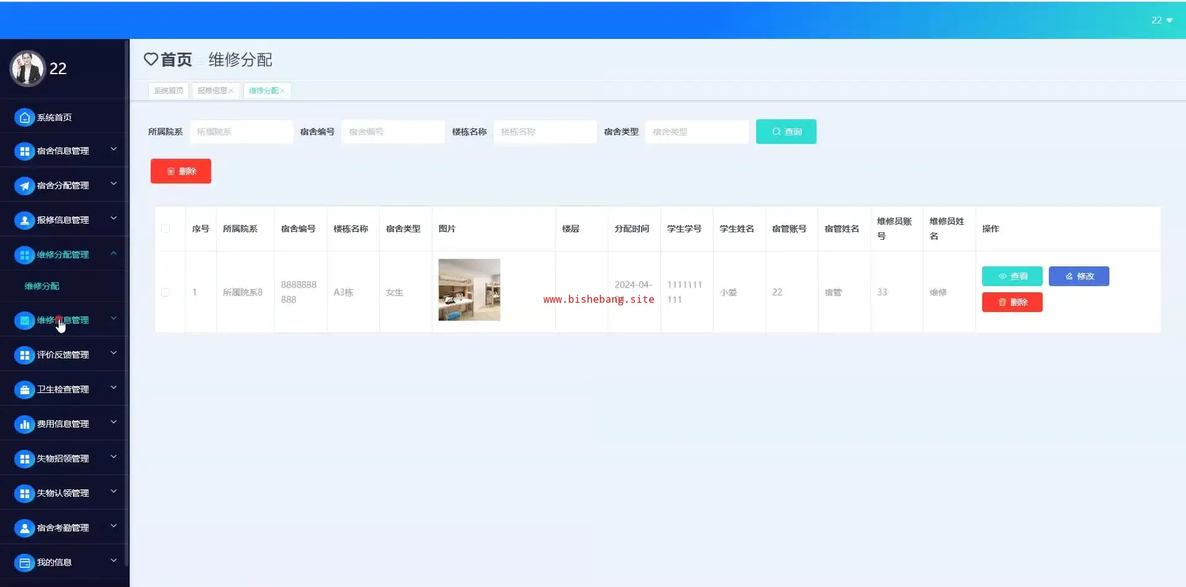The height and width of the screenshot is (587, 1186).
Task: Click the 查询 search button
Action: coord(786,132)
